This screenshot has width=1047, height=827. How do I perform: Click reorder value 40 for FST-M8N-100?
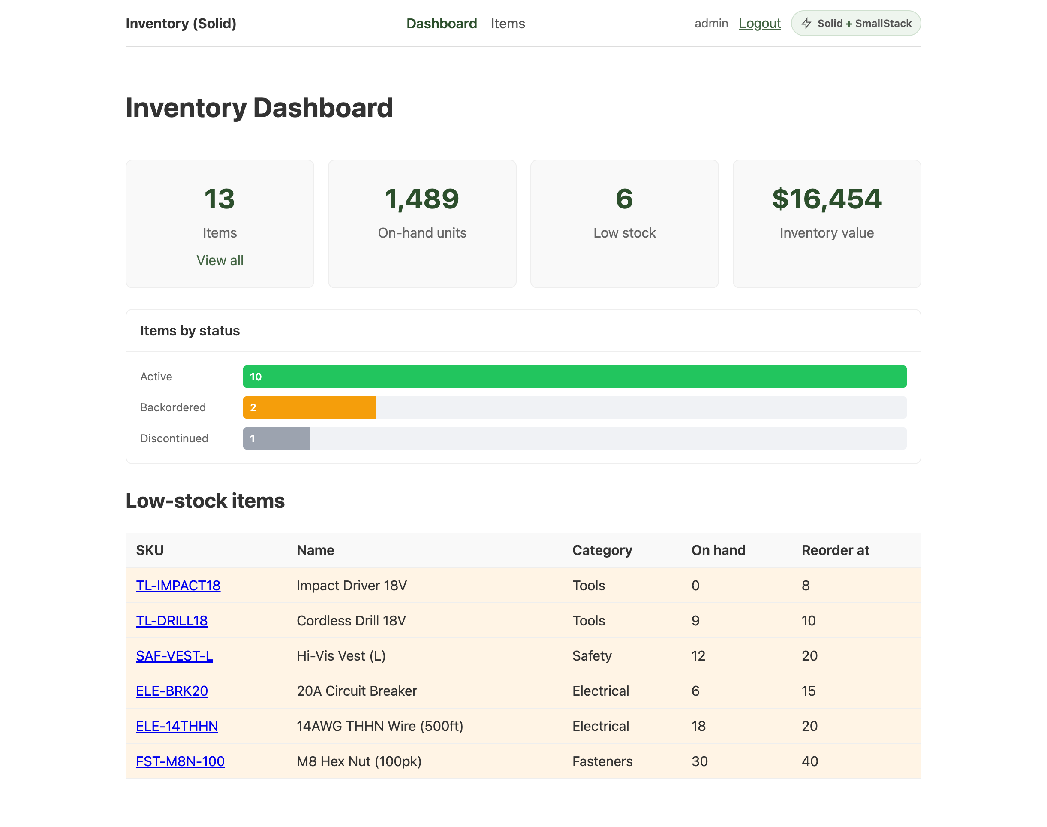click(x=810, y=761)
